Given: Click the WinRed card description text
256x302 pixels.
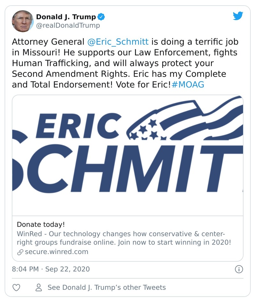Looking at the screenshot, I should tap(124, 238).
